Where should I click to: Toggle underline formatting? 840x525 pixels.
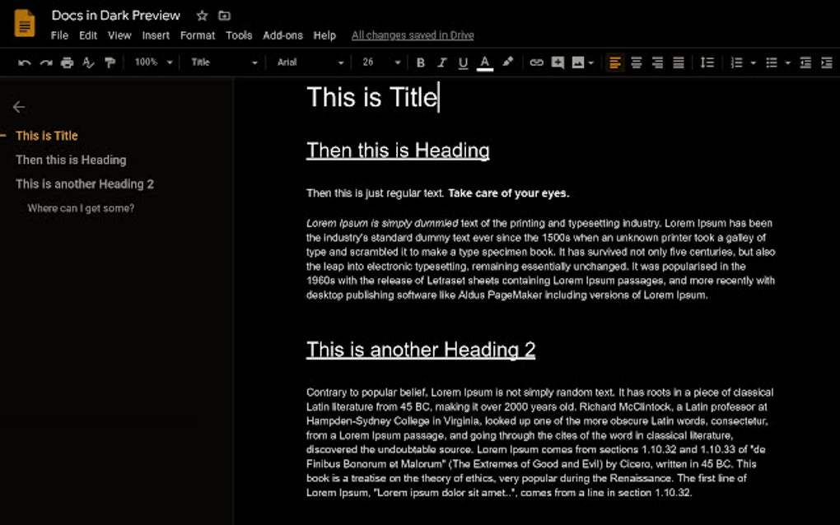(463, 62)
